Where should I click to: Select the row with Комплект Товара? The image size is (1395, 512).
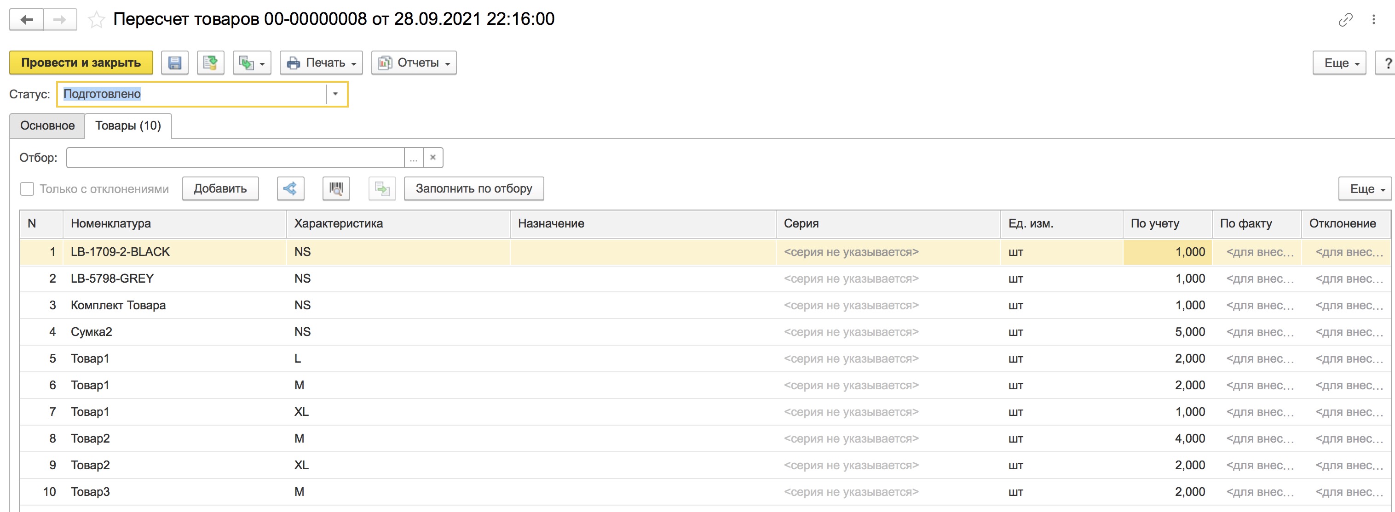click(x=705, y=305)
